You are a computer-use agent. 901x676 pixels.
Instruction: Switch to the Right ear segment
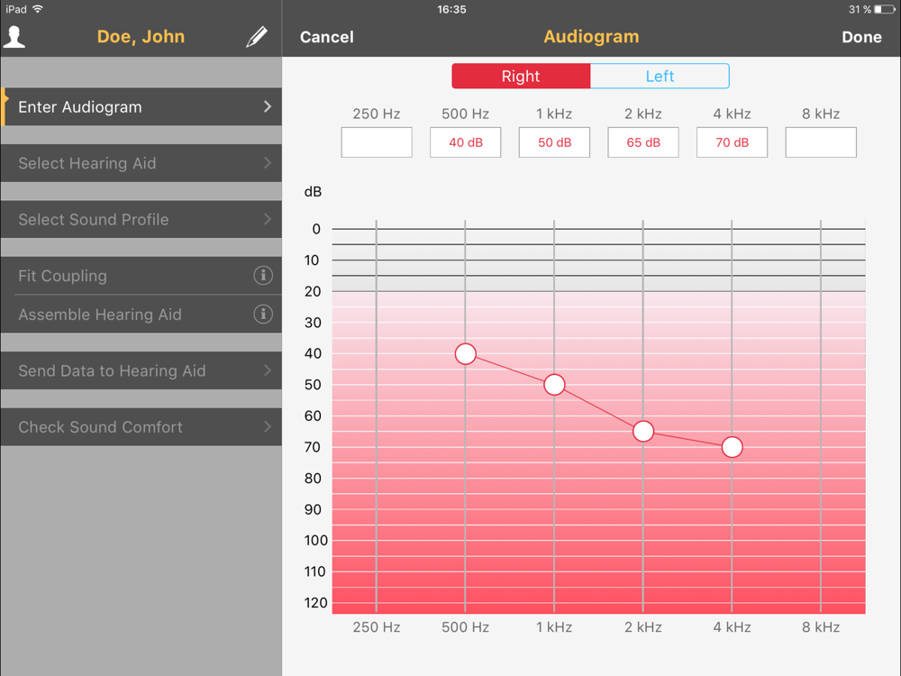click(521, 76)
